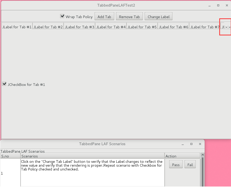
Task: Toggle the Wrap Tab Policy checkbox
Action: pos(62,16)
